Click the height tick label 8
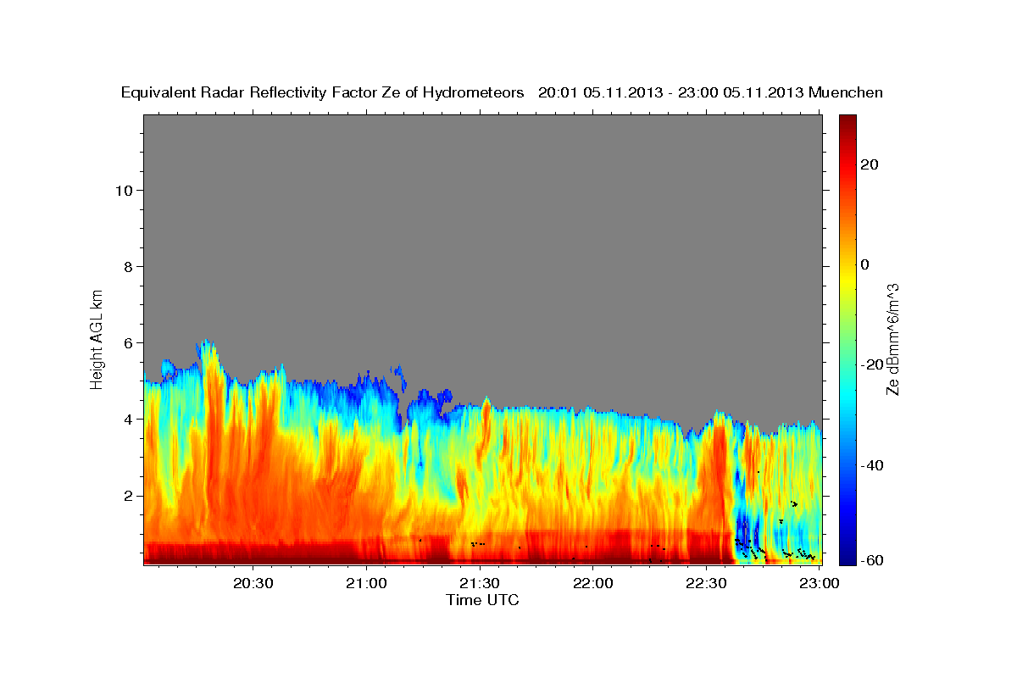This screenshot has height=678, width=1017. click(127, 266)
